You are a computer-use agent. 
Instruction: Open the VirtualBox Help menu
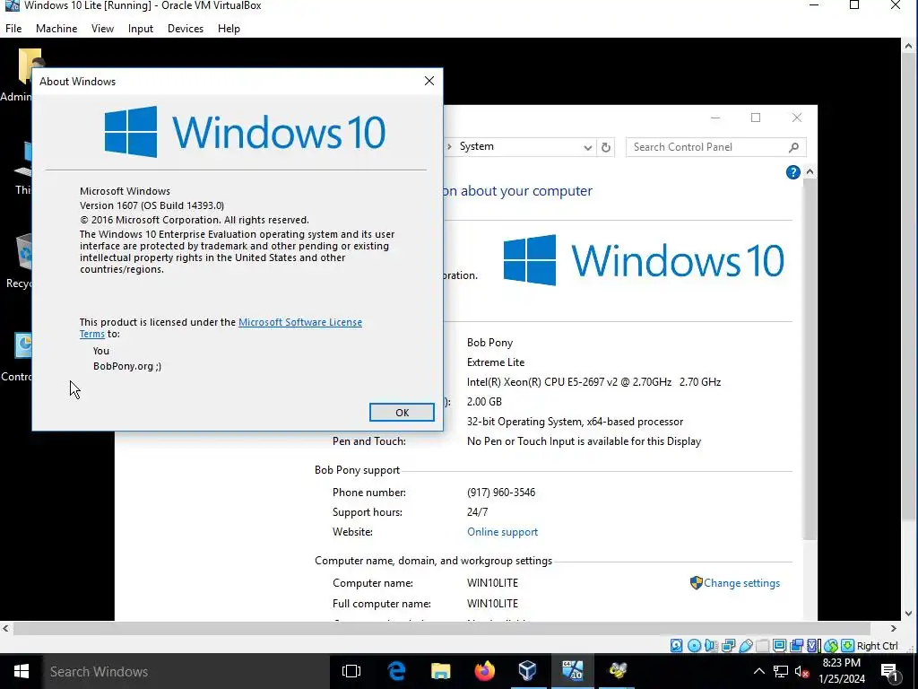point(229,29)
